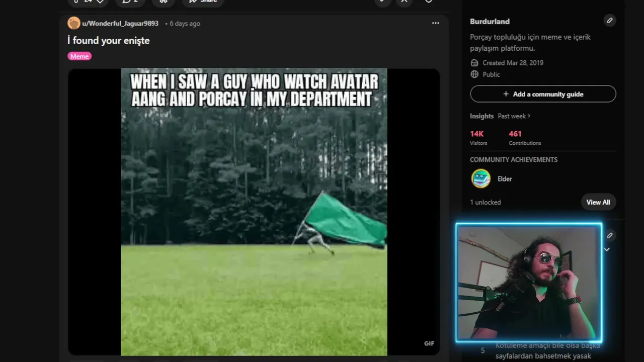Click 'Add a community guide' button
644x362 pixels.
[x=543, y=94]
